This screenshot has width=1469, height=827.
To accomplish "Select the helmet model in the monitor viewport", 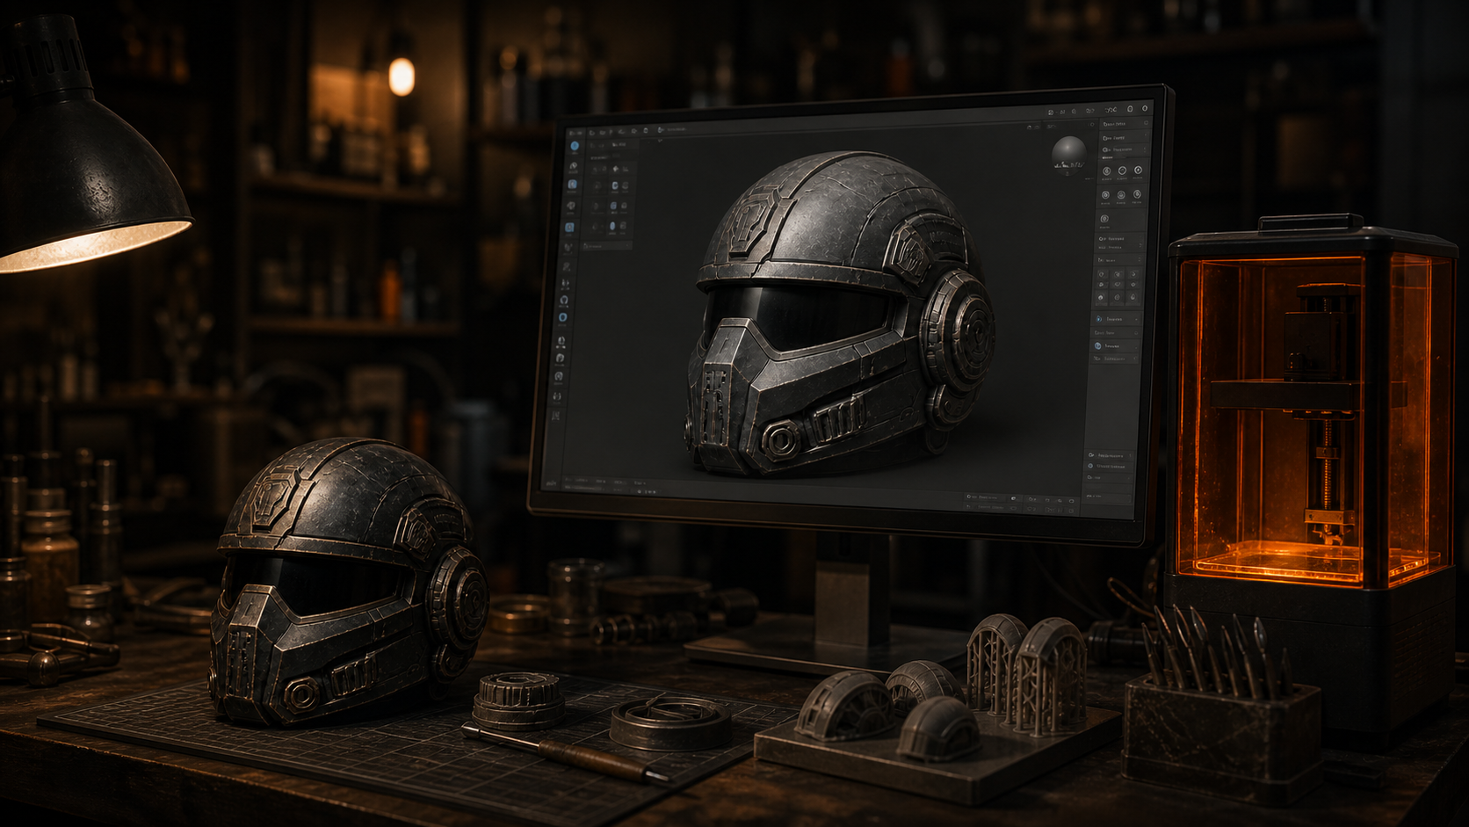I will tap(839, 315).
